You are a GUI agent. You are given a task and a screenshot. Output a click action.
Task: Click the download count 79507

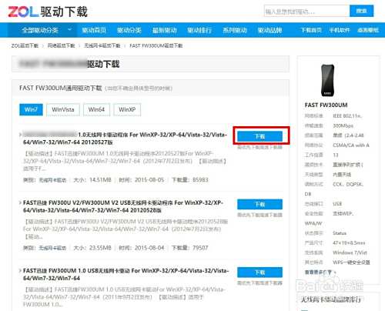point(200,248)
